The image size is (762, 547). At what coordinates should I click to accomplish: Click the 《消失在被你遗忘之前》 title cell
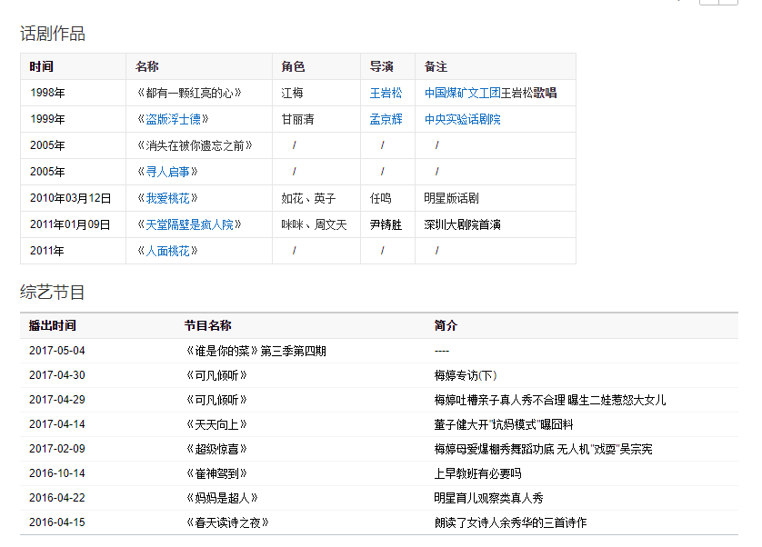click(195, 145)
